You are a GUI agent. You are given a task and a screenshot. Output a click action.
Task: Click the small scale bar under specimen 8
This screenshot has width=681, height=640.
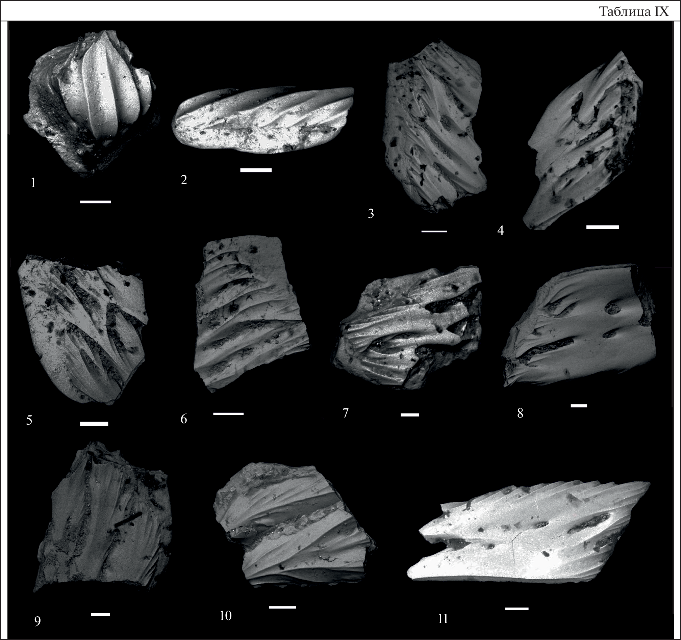(579, 405)
